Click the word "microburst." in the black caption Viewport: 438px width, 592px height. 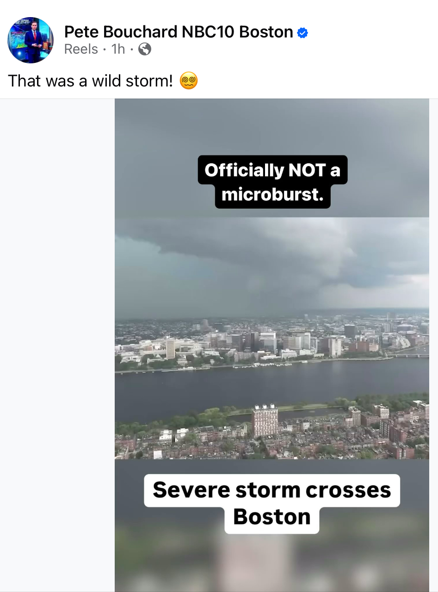point(272,195)
